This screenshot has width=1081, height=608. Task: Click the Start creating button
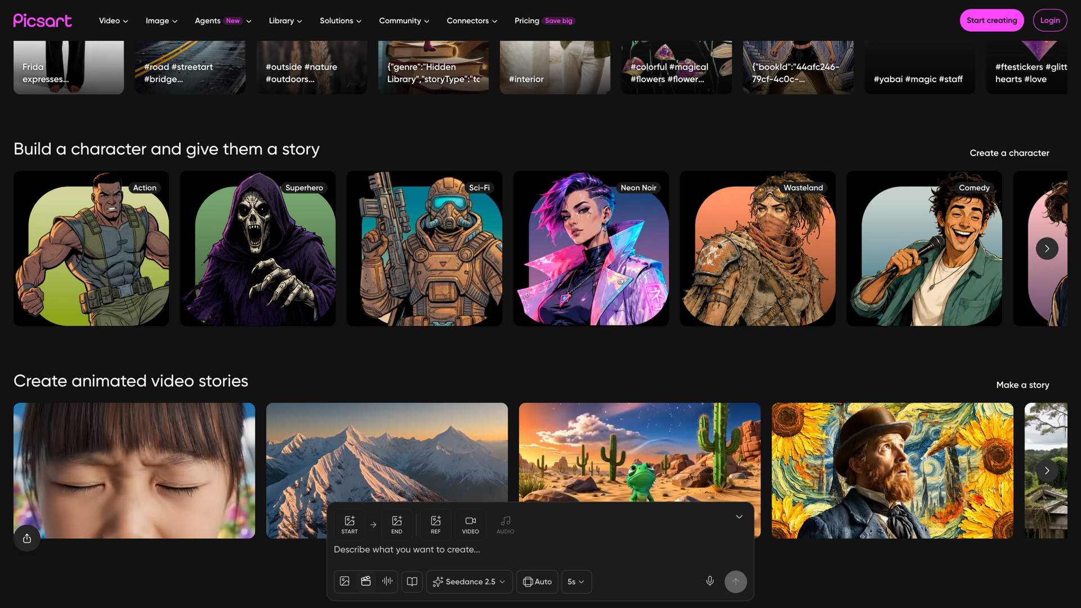point(991,20)
